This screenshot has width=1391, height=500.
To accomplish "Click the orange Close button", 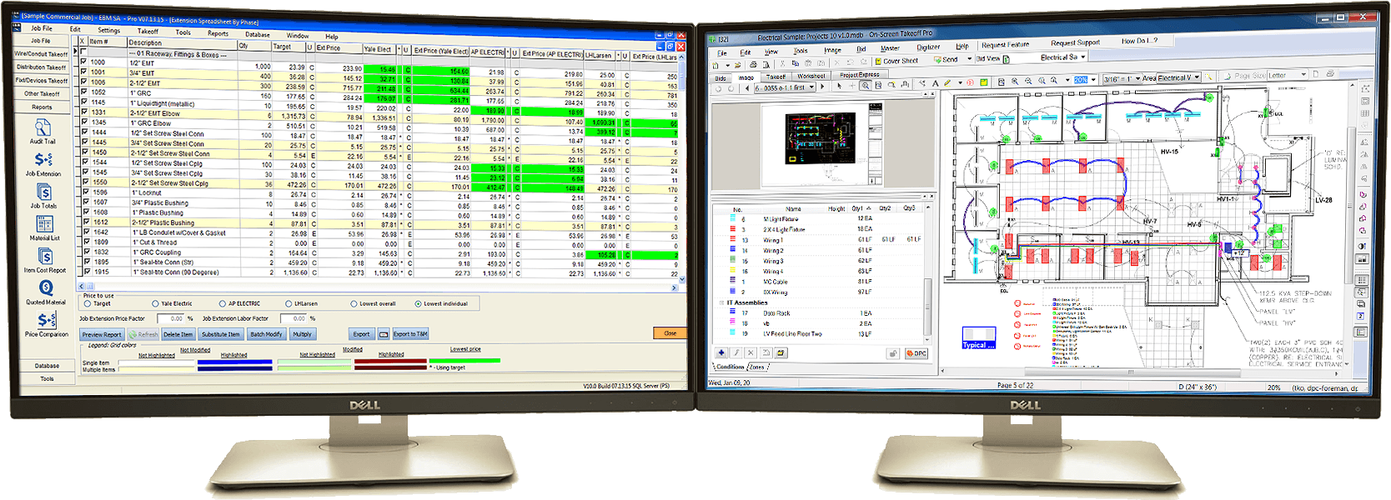I will (670, 333).
